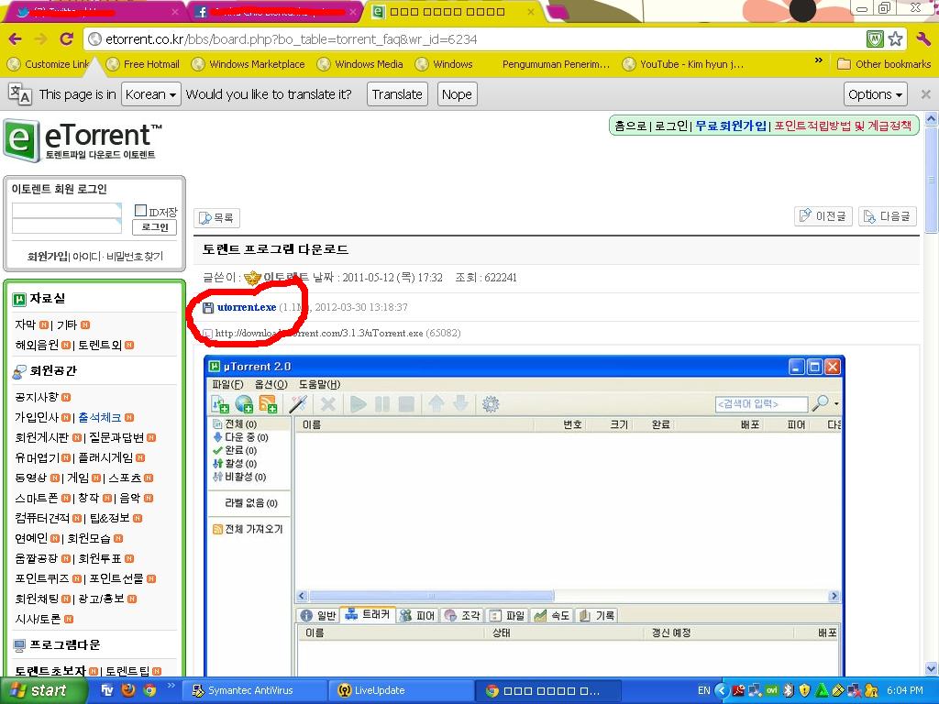Click the 질문과답변 sidebar link
This screenshot has height=704, width=939.
116,437
